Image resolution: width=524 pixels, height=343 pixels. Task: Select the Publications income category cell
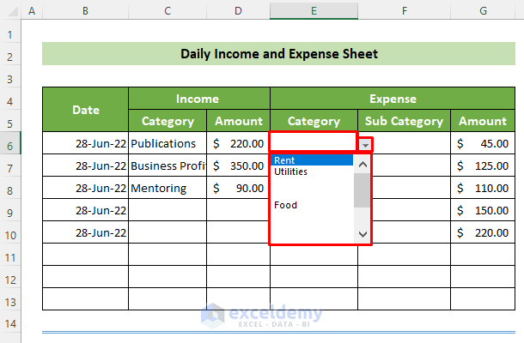pyautogui.click(x=168, y=144)
